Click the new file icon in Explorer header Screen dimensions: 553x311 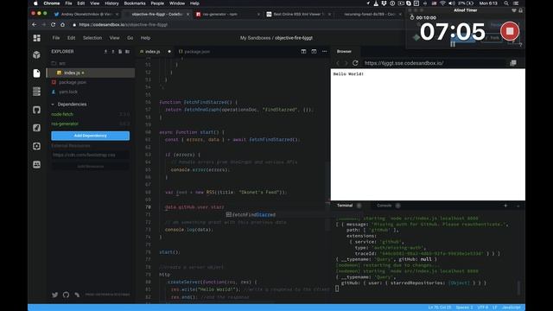120,52
